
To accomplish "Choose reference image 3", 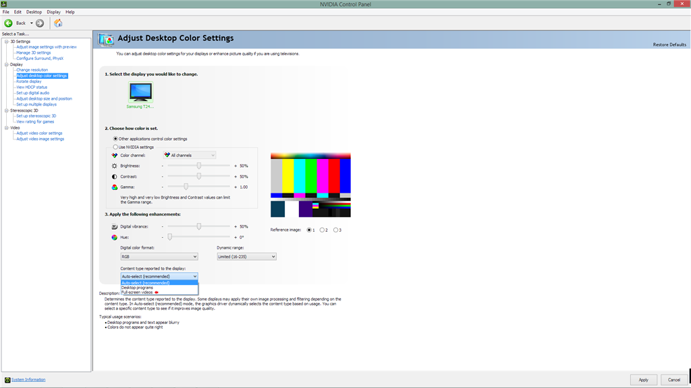I will click(336, 230).
